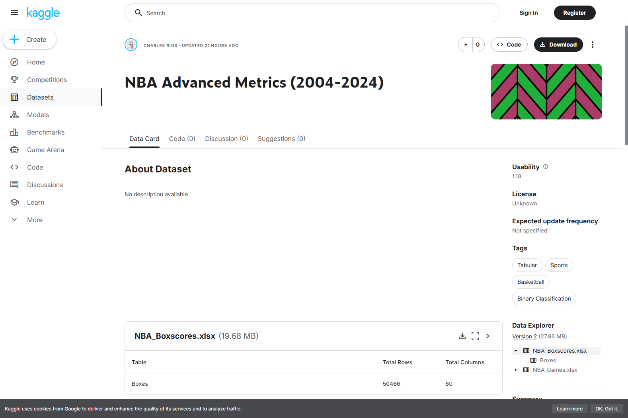Click the Sign In link
628x418 pixels.
pyautogui.click(x=529, y=13)
